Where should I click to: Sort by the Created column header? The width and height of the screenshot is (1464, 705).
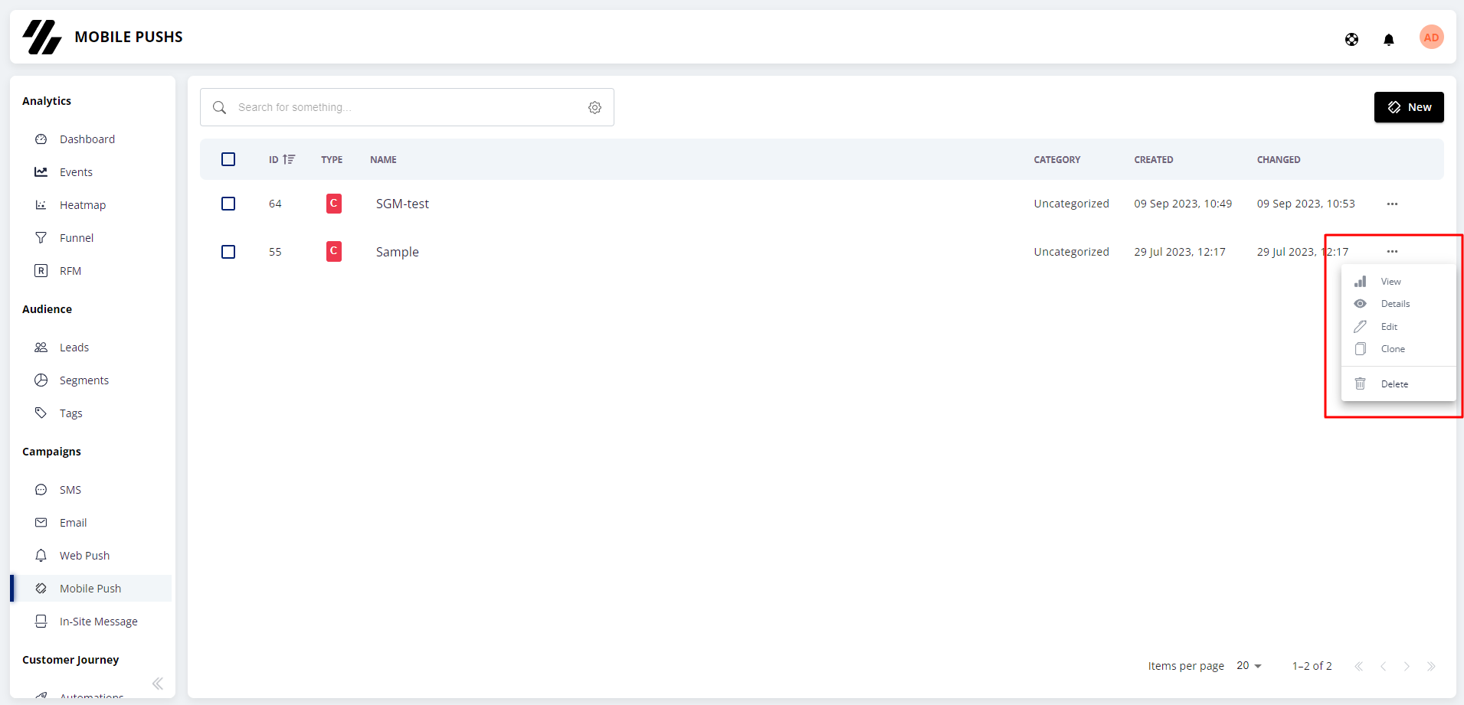[x=1153, y=160]
